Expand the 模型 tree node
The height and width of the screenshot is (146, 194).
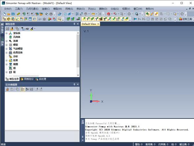coord(7,45)
